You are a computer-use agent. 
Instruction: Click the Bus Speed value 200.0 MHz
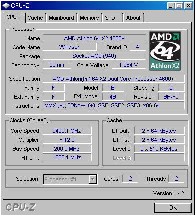point(67,149)
